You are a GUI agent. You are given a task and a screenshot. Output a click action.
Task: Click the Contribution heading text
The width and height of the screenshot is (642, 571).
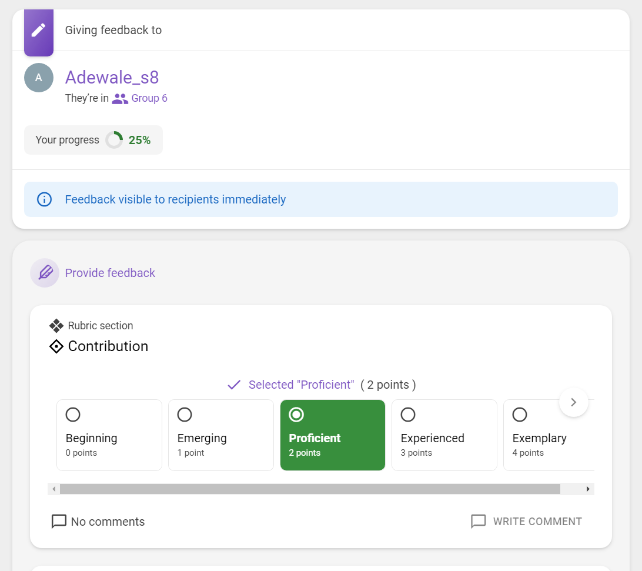(x=108, y=346)
